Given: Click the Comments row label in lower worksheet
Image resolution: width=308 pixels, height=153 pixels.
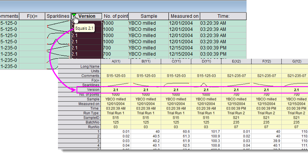Looking at the screenshot, I should click(x=79, y=76).
